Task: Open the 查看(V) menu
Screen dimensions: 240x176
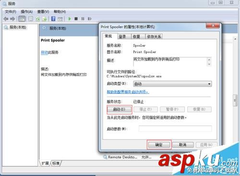Action: [x=43, y=11]
